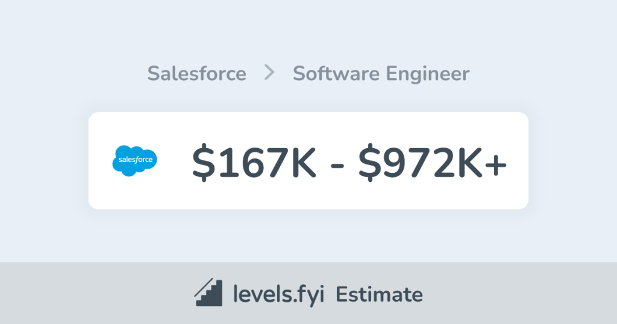This screenshot has width=617, height=324.
Task: Click the levels.fyi staircase logo icon
Action: (x=208, y=293)
